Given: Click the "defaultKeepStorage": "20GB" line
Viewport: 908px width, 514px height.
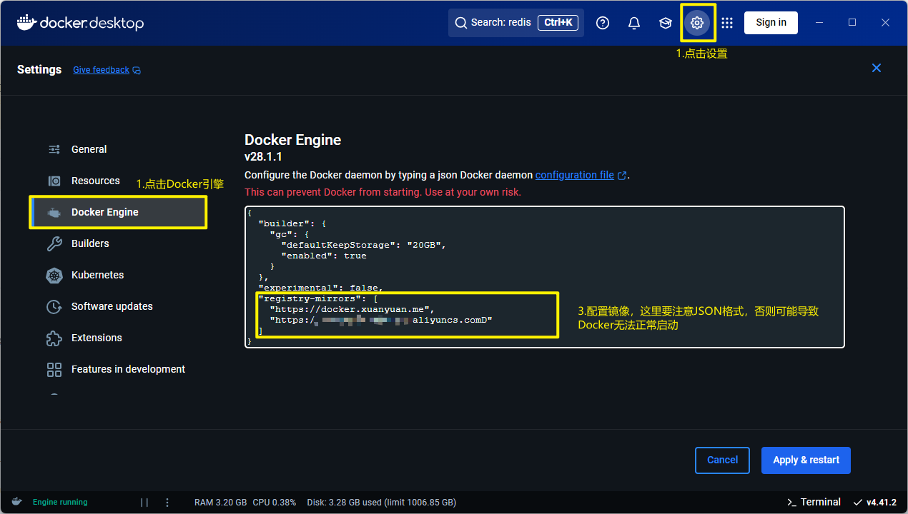Looking at the screenshot, I should 363,245.
